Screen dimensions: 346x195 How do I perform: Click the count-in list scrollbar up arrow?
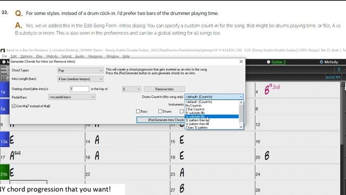click(x=241, y=102)
